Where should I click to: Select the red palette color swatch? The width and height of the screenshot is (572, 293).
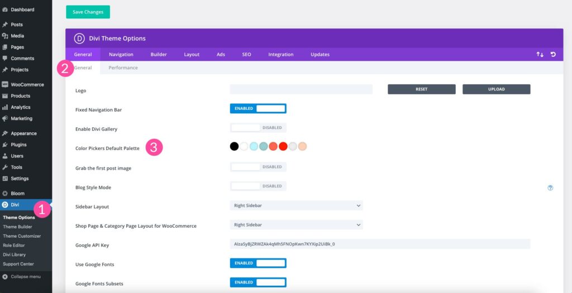click(x=283, y=146)
